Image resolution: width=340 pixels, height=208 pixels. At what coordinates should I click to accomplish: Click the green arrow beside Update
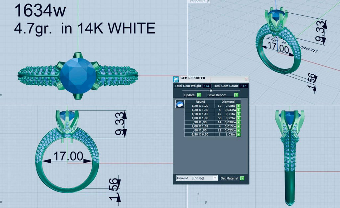[x=199, y=95]
